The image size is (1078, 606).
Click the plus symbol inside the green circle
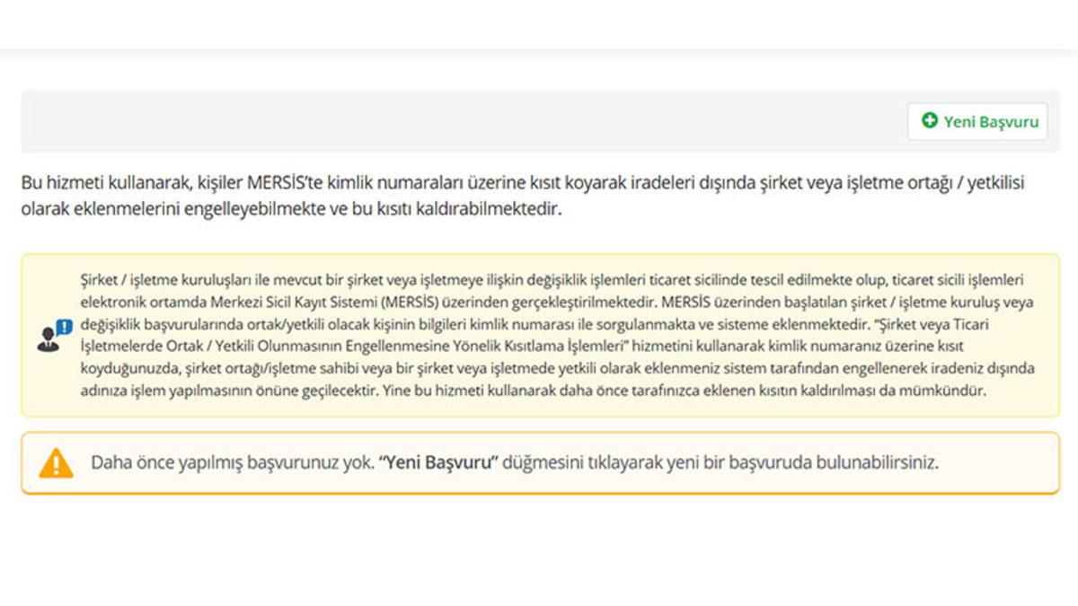coord(932,120)
